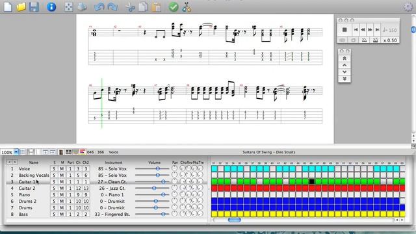
Task: Click the '< >' button above the track numbers
Action: 12,162
